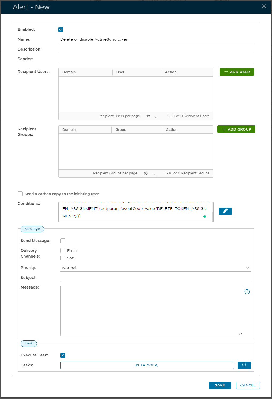Image resolution: width=272 pixels, height=399 pixels.
Task: Select Email delivery channel checkbox
Action: coord(63,251)
